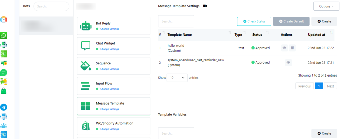Click the Check Status button
The image size is (341, 139).
pyautogui.click(x=254, y=21)
